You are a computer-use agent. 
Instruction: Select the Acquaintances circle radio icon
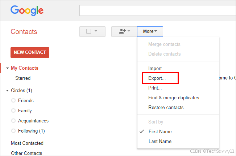click(x=13, y=121)
